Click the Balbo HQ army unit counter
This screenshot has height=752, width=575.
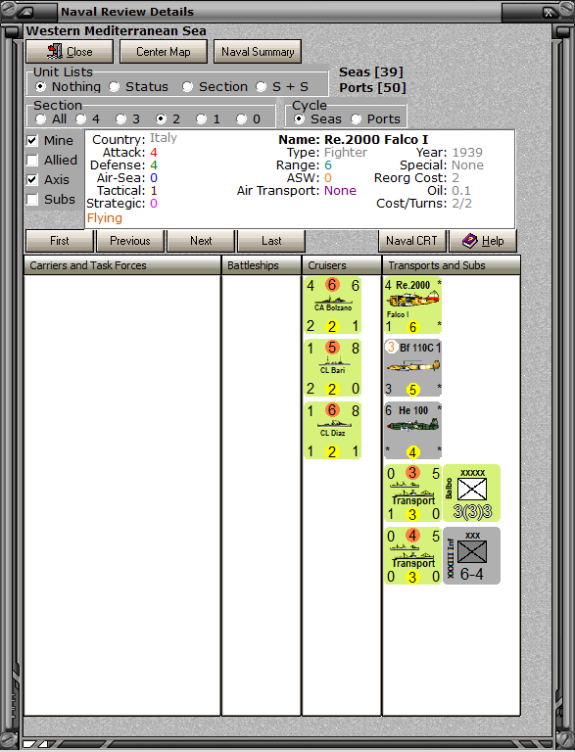pos(471,493)
